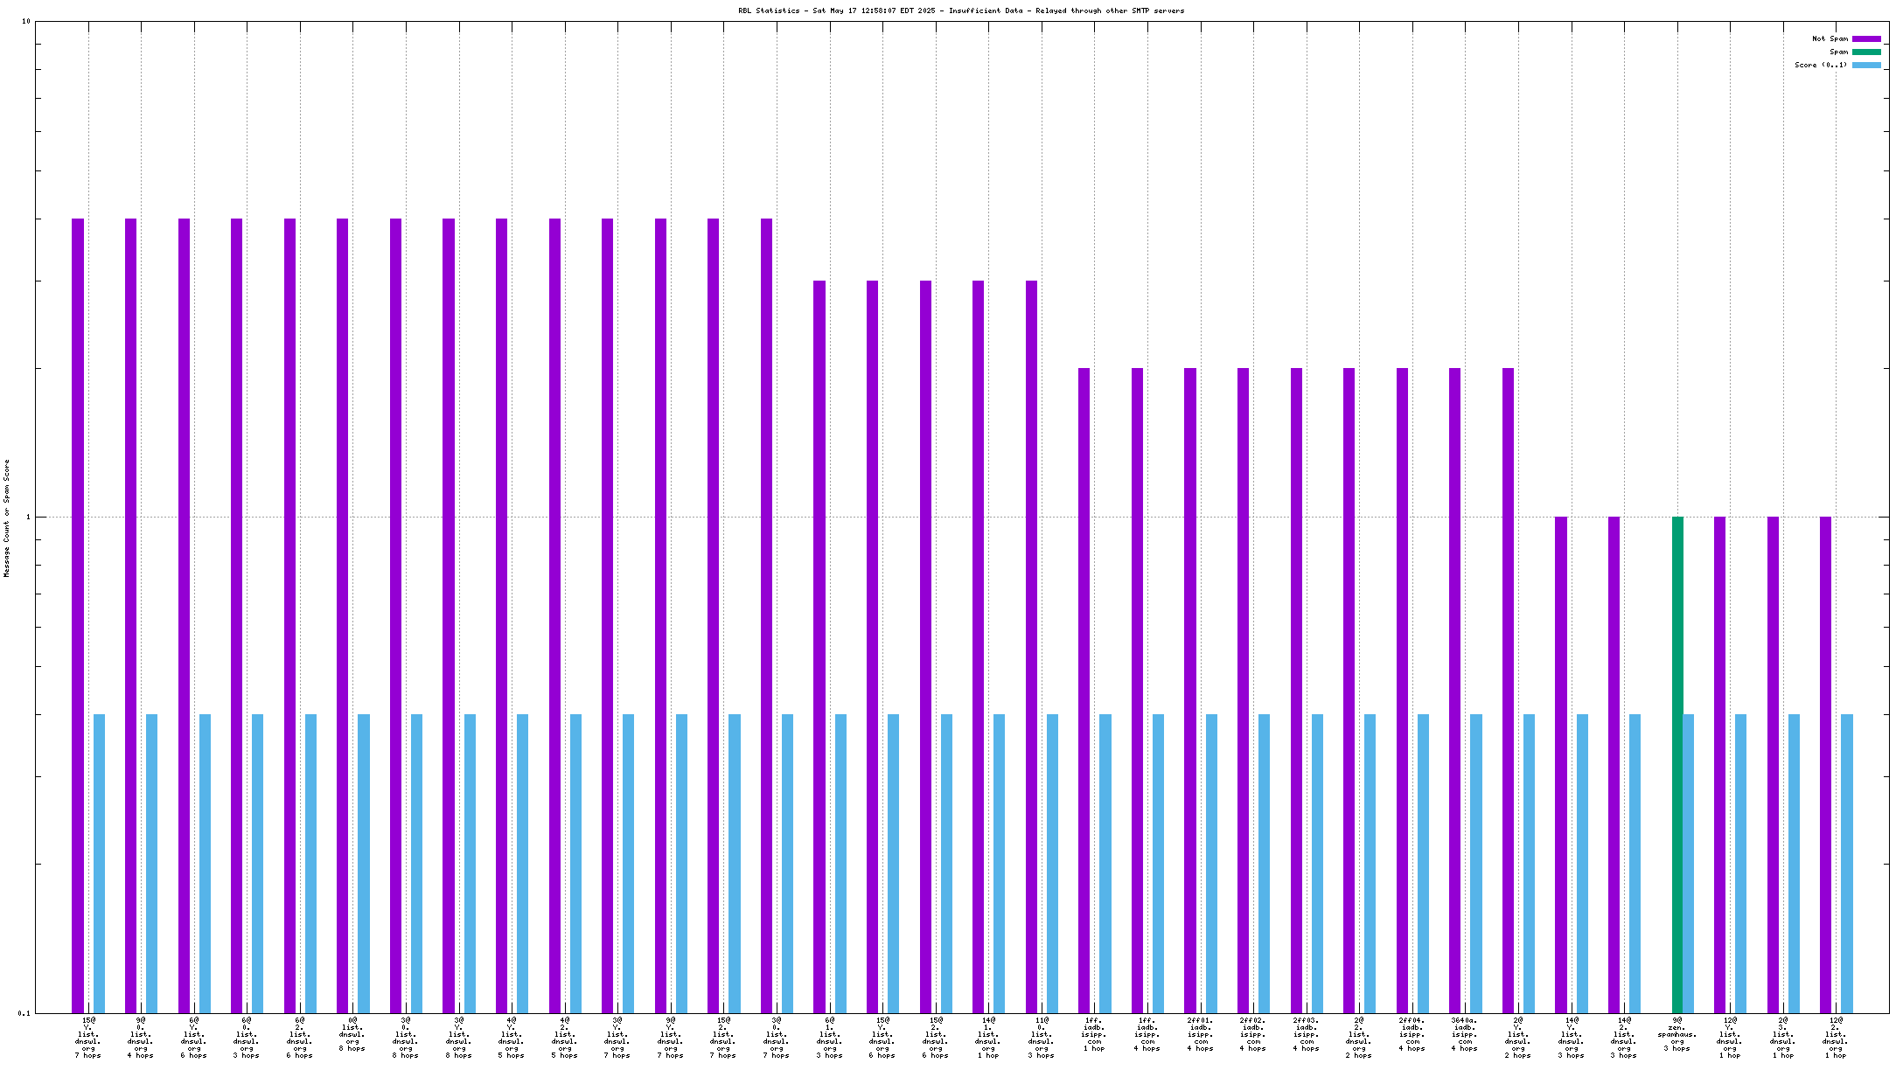Click the Not Spam legend text

coord(1830,38)
